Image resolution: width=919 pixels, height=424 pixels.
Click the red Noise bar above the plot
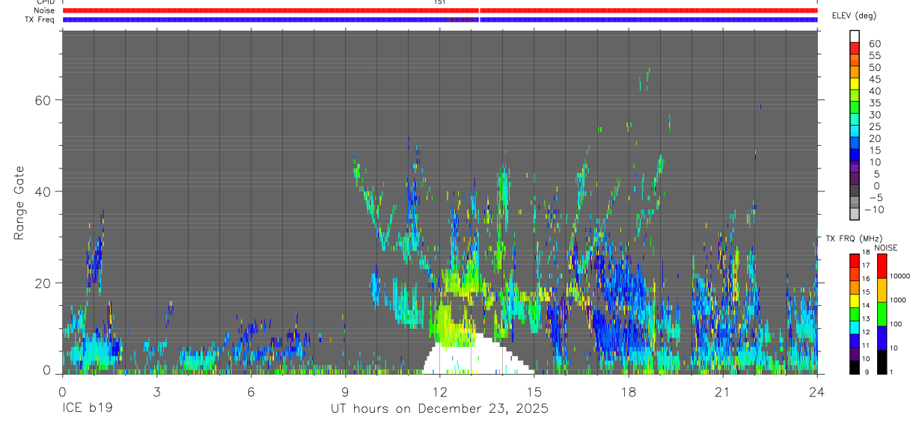click(440, 10)
